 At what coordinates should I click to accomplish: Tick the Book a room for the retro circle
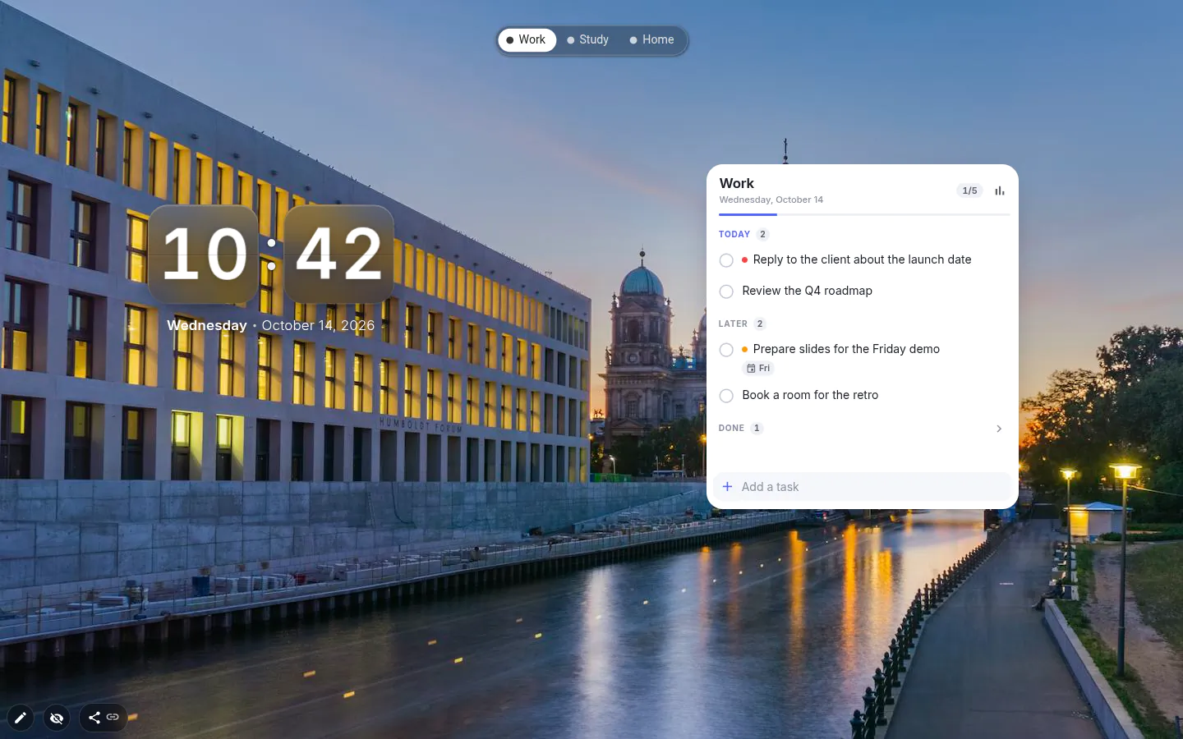[726, 396]
